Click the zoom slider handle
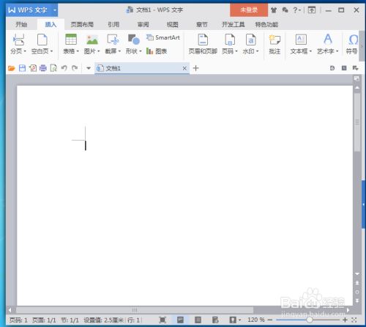The width and height of the screenshot is (366, 327). (x=310, y=320)
